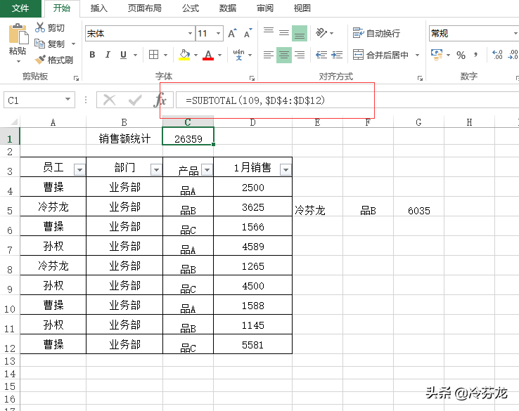519x411 pixels.
Task: Click the 合并后居中 merge button
Action: pos(380,55)
